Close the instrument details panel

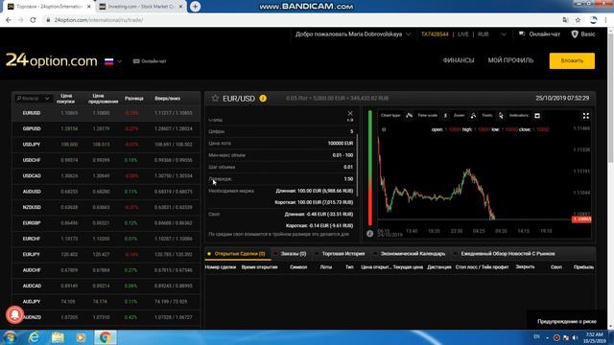point(350,113)
